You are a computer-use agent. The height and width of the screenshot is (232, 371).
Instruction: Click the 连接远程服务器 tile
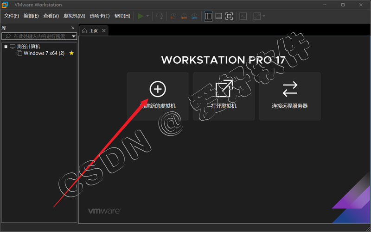[x=290, y=97]
